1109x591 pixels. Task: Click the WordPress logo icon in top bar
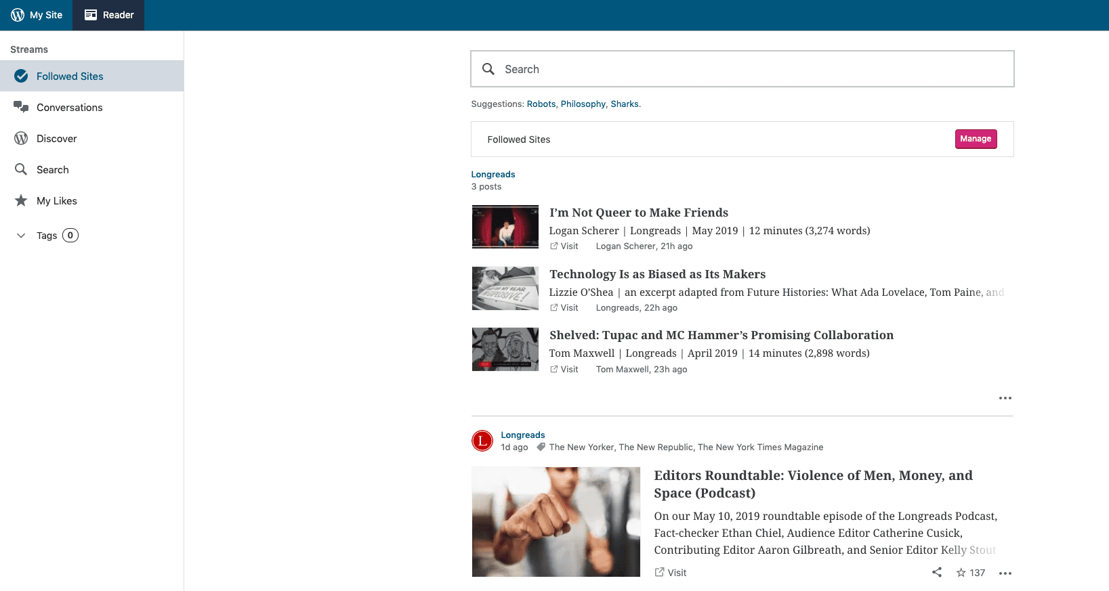point(18,15)
